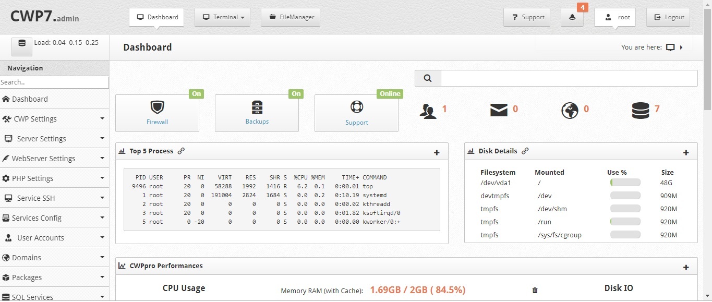Viewport: 712px width, 302px height.
Task: Click the CWP7.admin logo
Action: coord(45,17)
